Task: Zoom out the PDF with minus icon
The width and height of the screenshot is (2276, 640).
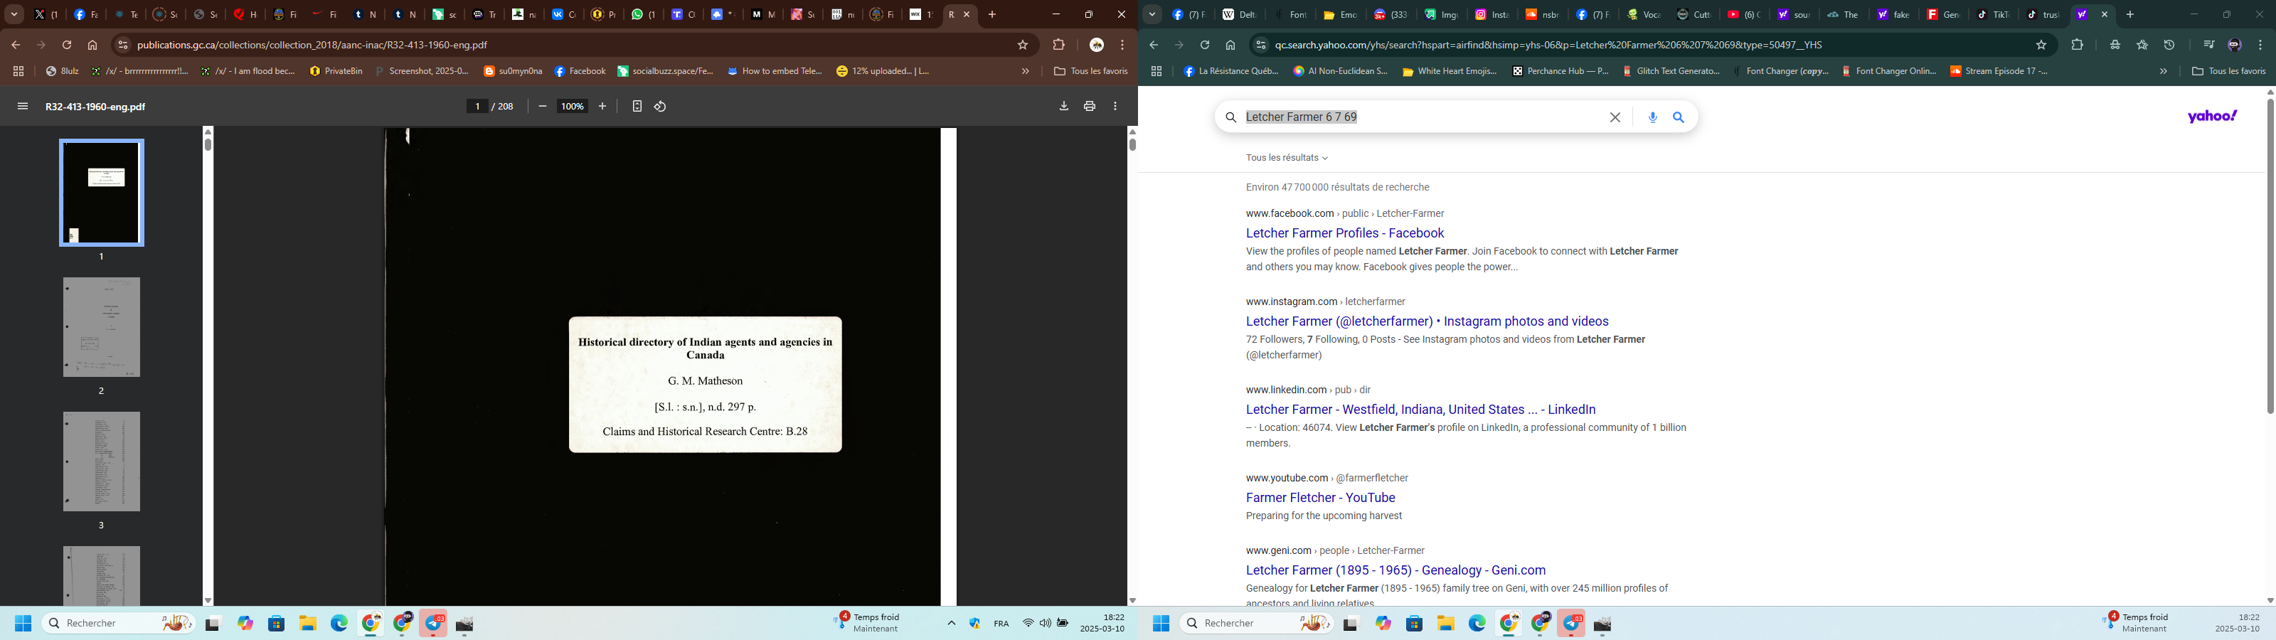Action: [x=543, y=107]
